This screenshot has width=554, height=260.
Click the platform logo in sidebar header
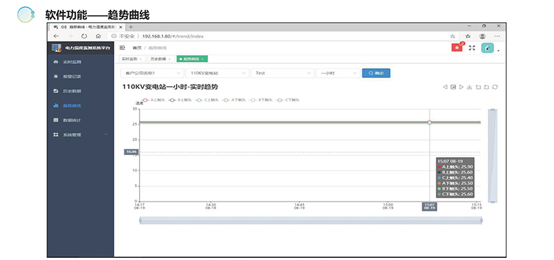[x=56, y=47]
